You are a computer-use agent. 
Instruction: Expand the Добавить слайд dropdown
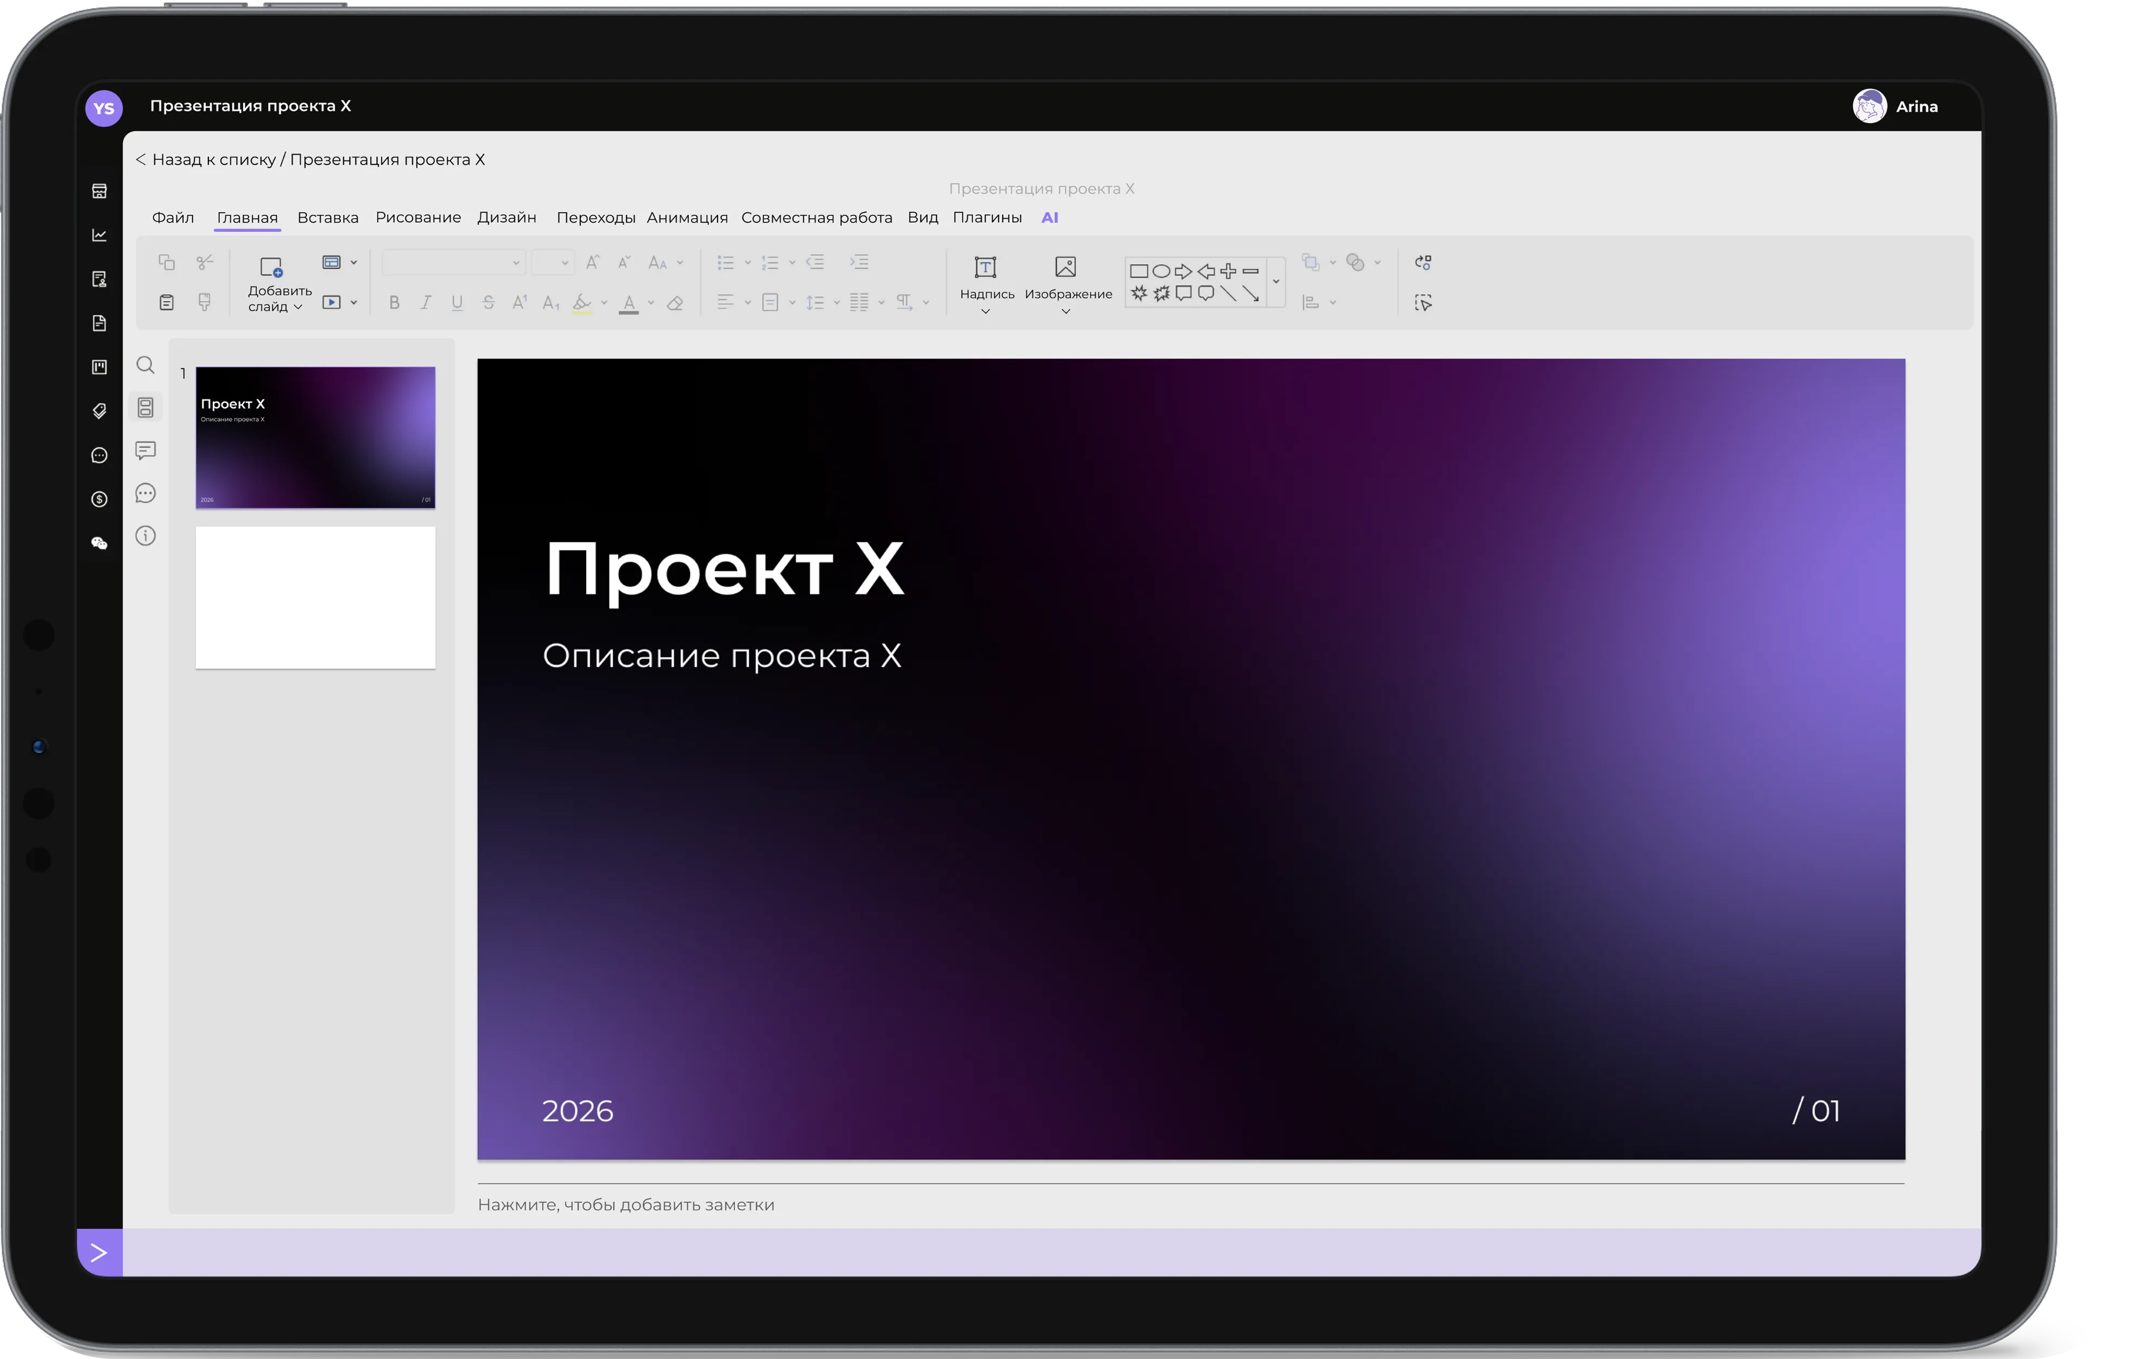[298, 307]
